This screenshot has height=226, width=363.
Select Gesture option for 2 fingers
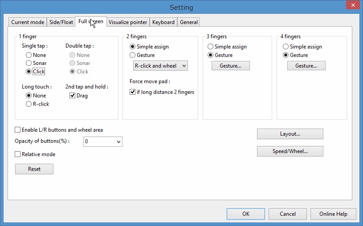[x=133, y=55]
